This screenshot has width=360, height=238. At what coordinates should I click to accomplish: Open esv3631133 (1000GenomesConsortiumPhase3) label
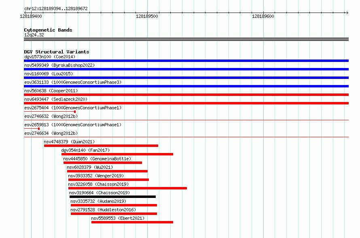point(73,82)
